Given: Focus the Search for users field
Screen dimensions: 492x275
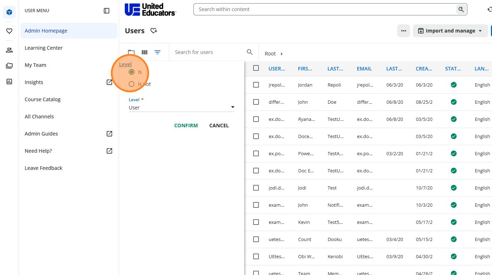Looking at the screenshot, I should pyautogui.click(x=207, y=52).
